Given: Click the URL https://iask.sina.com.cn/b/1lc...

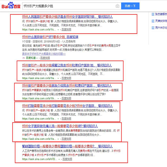Looking at the screenshot, I should pos(39,30).
